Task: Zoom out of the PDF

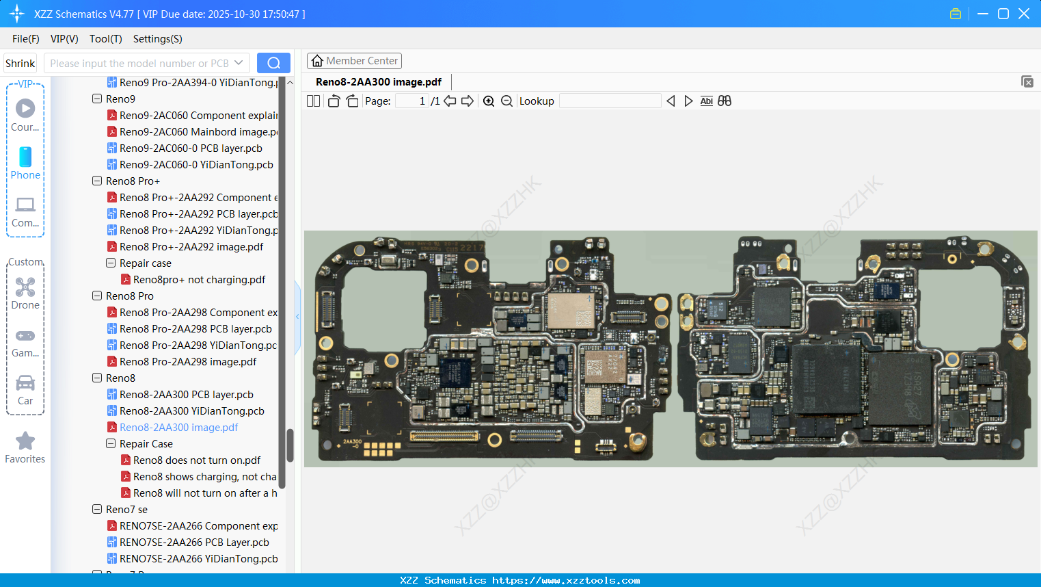Action: point(506,101)
